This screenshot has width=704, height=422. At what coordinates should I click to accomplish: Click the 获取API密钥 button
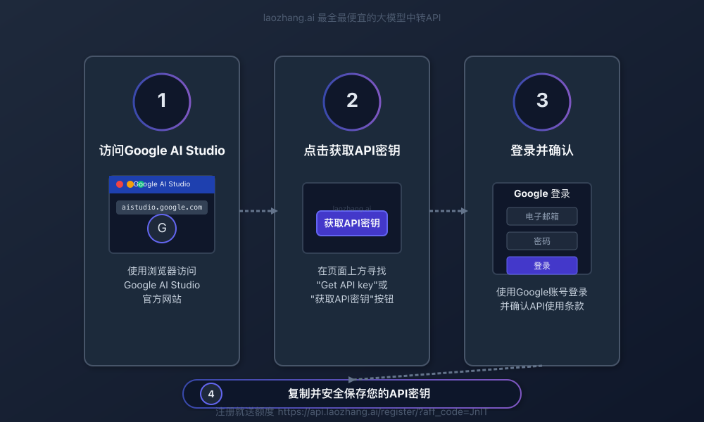tap(352, 223)
